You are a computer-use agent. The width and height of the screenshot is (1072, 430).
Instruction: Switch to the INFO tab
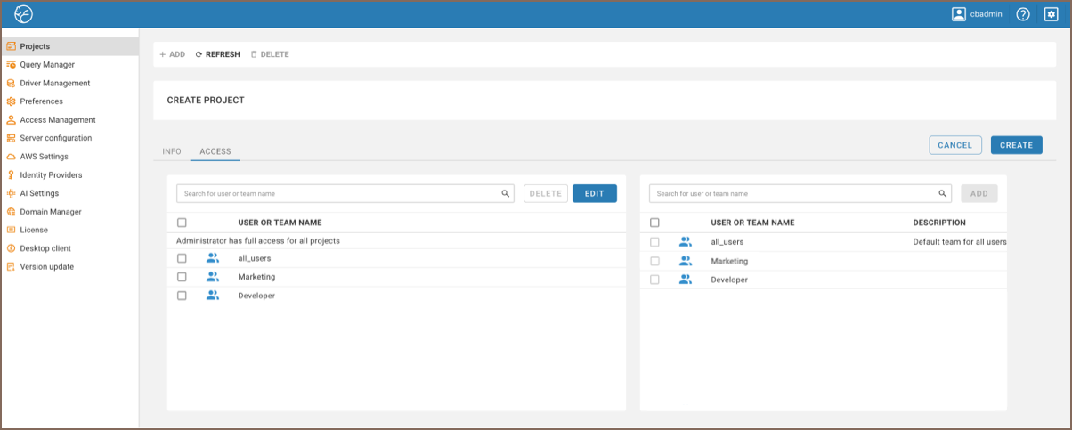pos(172,151)
